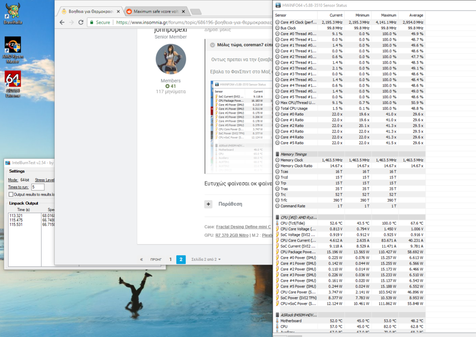Viewport: 476px width, 337px height.
Task: Switch to Maximum safe vcore volt tab
Action: coord(156,12)
